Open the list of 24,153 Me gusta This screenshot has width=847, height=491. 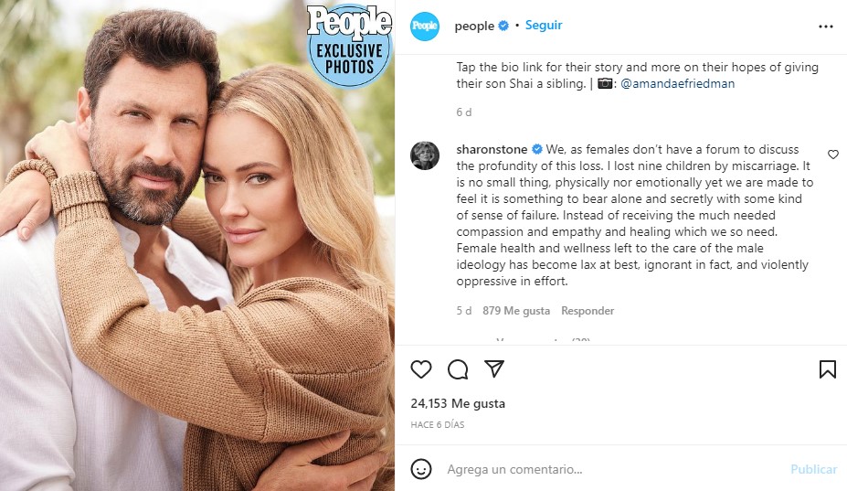coord(458,403)
